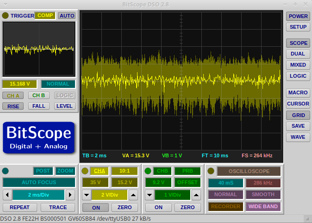Toggle MACRO display option
Screen dimensions: 312x223
tap(298, 93)
